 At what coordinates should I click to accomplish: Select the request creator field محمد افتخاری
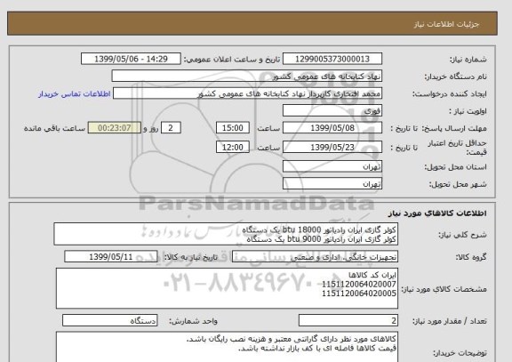click(247, 93)
